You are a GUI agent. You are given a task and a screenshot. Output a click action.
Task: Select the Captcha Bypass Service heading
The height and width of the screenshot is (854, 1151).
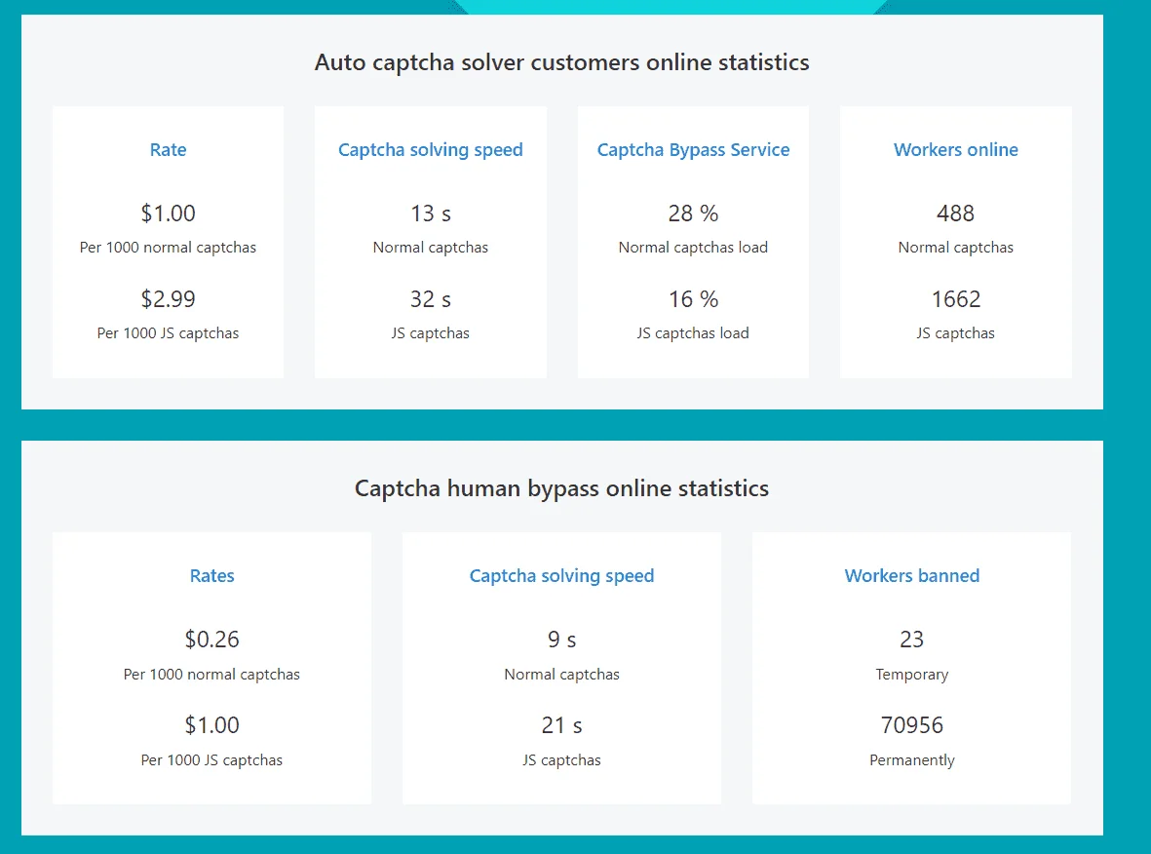pos(693,150)
